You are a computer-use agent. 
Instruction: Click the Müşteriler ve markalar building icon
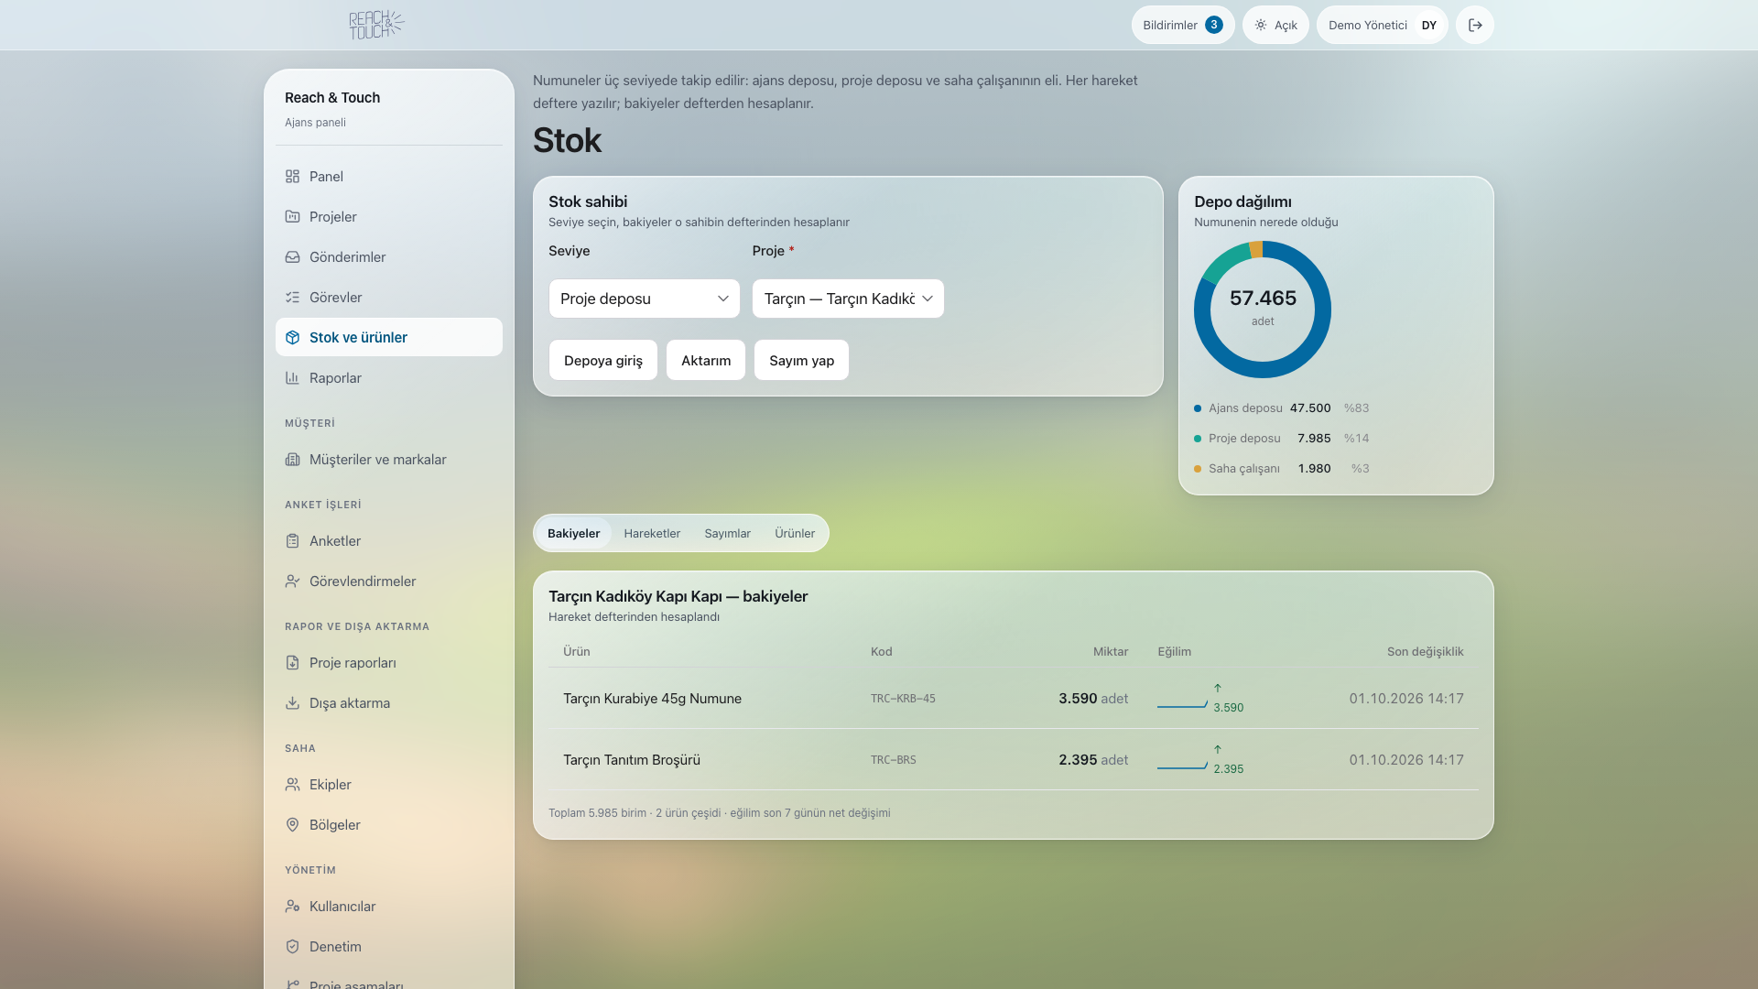coord(292,460)
